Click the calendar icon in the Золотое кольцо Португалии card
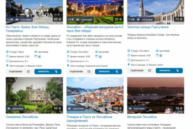Viewport: 193px width, 129px height. [157, 55]
